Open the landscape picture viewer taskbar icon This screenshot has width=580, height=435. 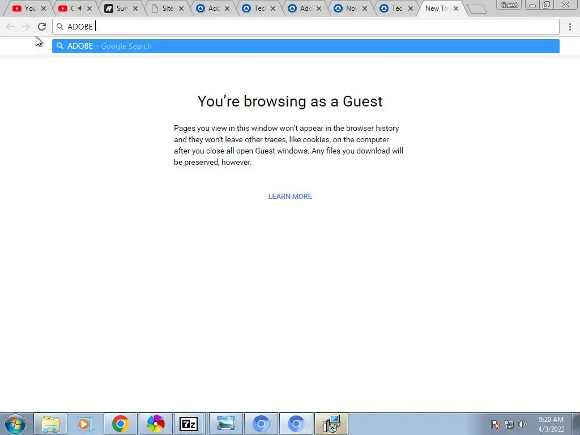(226, 424)
